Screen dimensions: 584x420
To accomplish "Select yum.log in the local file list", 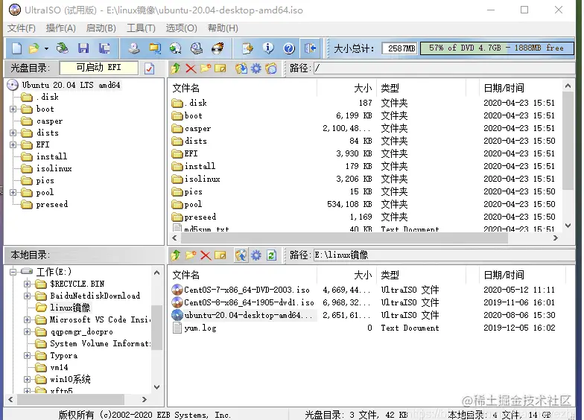I will pos(194,328).
